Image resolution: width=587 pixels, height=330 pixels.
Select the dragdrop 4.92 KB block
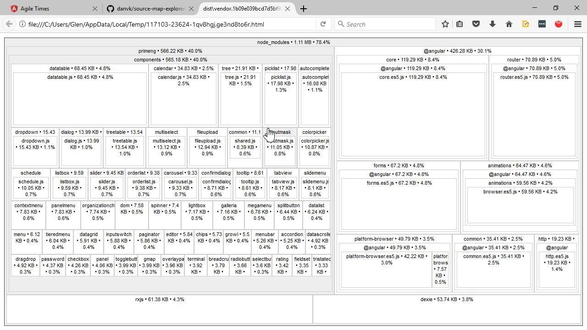(25, 266)
